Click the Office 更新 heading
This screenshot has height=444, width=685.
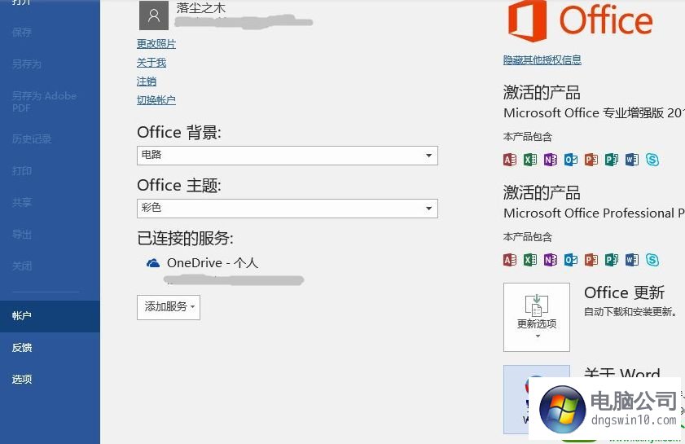624,292
